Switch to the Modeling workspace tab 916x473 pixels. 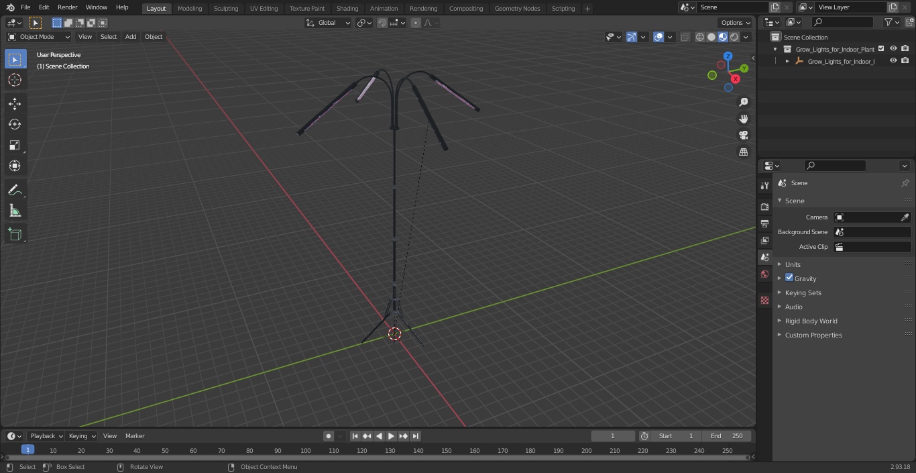click(x=190, y=9)
